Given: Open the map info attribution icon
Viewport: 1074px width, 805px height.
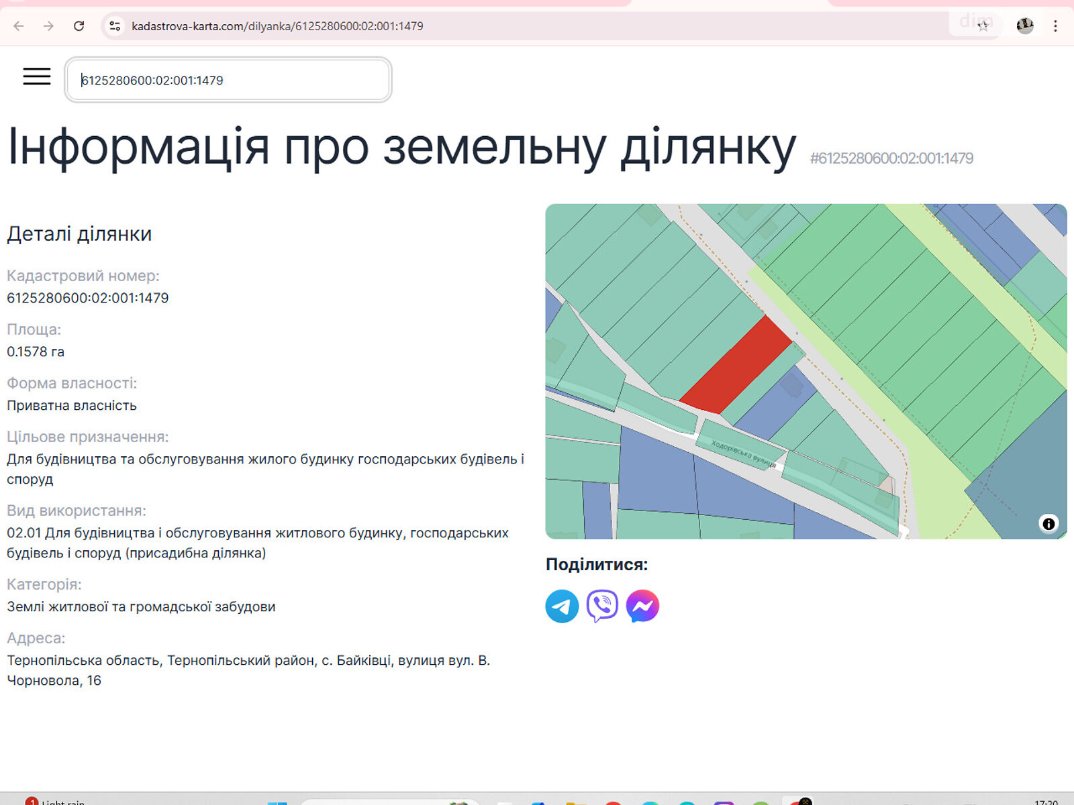Looking at the screenshot, I should (1048, 524).
